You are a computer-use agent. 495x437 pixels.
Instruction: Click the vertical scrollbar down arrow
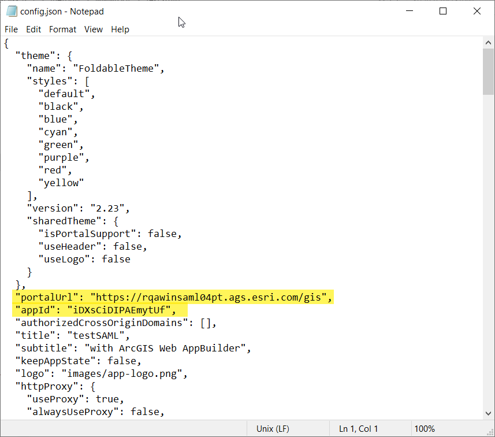tap(488, 413)
